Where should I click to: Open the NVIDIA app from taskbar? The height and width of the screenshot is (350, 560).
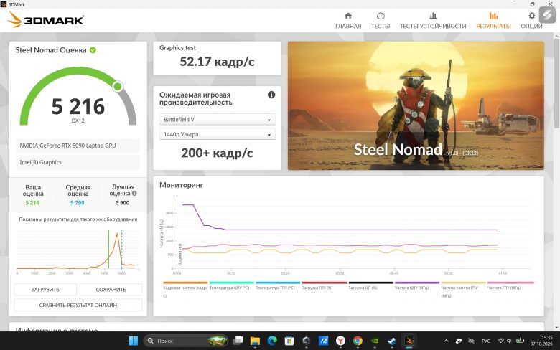(x=375, y=341)
